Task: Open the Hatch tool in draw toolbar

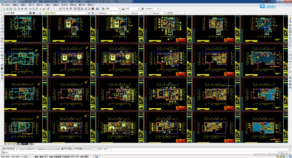Action: pyautogui.click(x=2, y=65)
